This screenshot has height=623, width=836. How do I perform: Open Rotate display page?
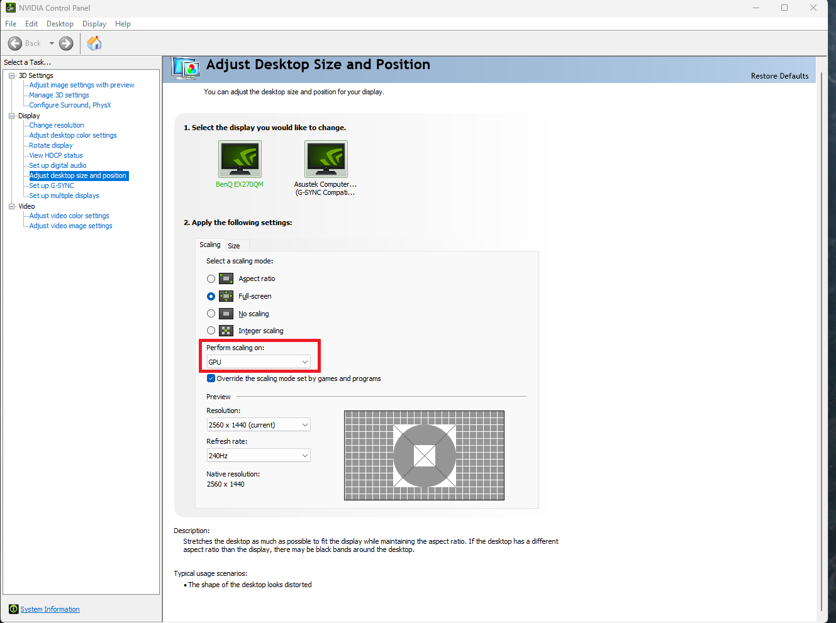click(x=51, y=145)
